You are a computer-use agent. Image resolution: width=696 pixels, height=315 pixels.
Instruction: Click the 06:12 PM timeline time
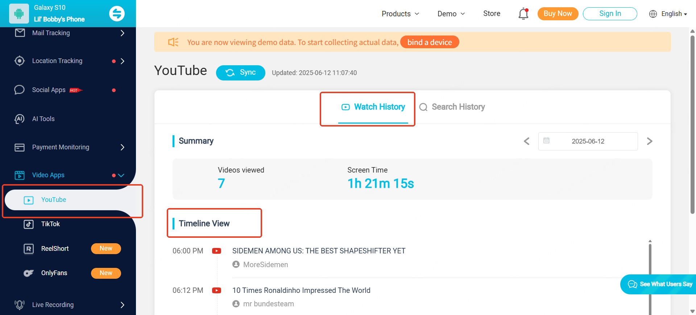(x=188, y=290)
